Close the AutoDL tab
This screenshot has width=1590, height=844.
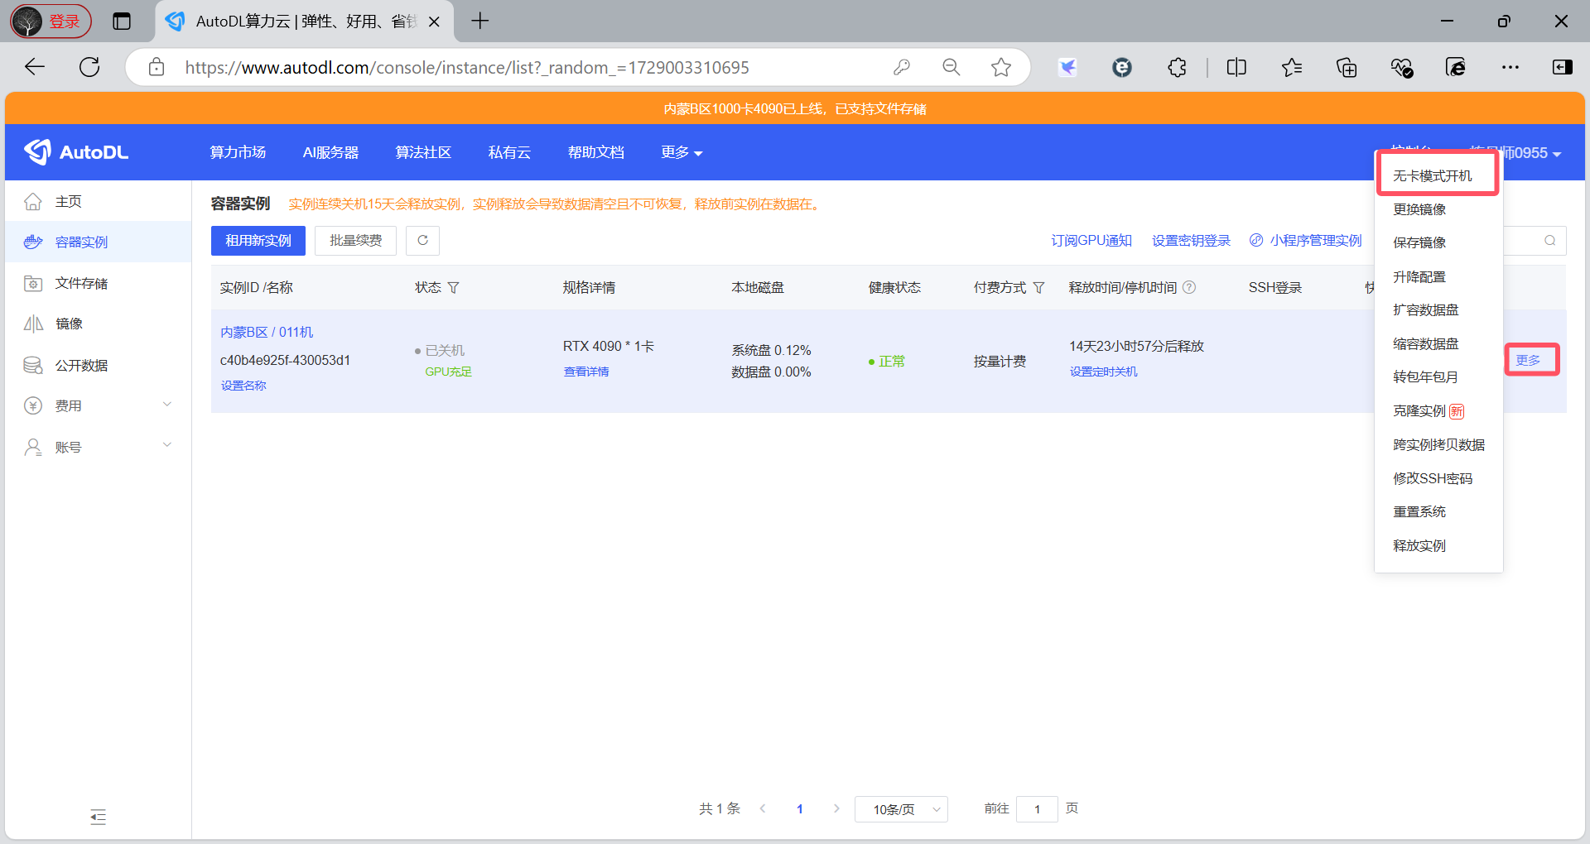(434, 22)
